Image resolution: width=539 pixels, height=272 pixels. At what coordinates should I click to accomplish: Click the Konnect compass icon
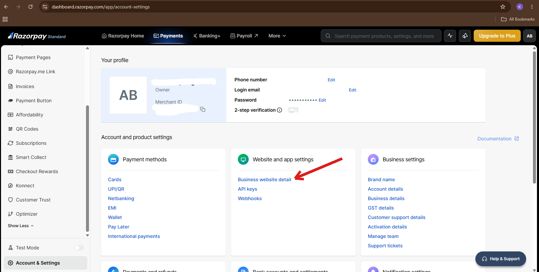[10, 186]
